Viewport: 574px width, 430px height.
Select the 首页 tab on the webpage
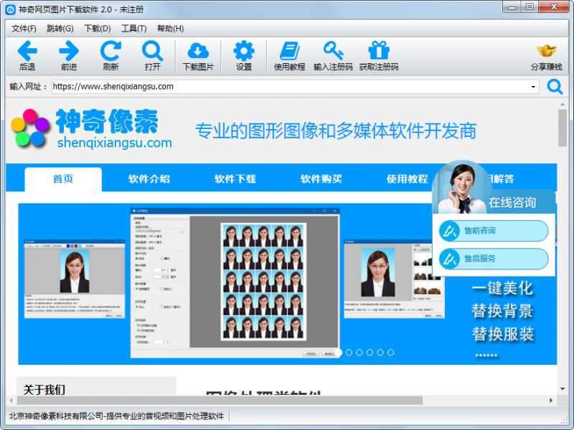tap(62, 179)
